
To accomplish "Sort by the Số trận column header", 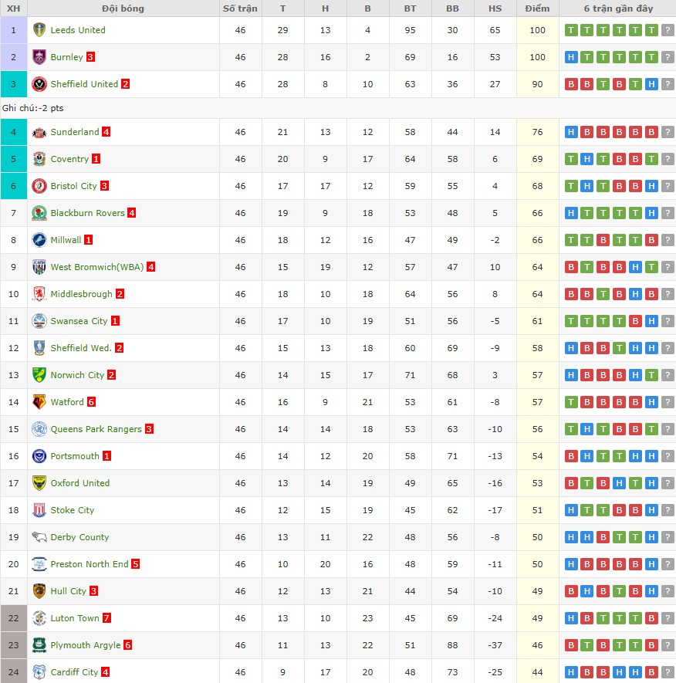I will click(241, 8).
